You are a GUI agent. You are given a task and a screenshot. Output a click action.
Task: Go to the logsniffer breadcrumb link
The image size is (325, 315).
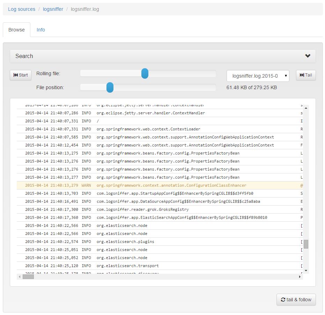[x=53, y=9]
